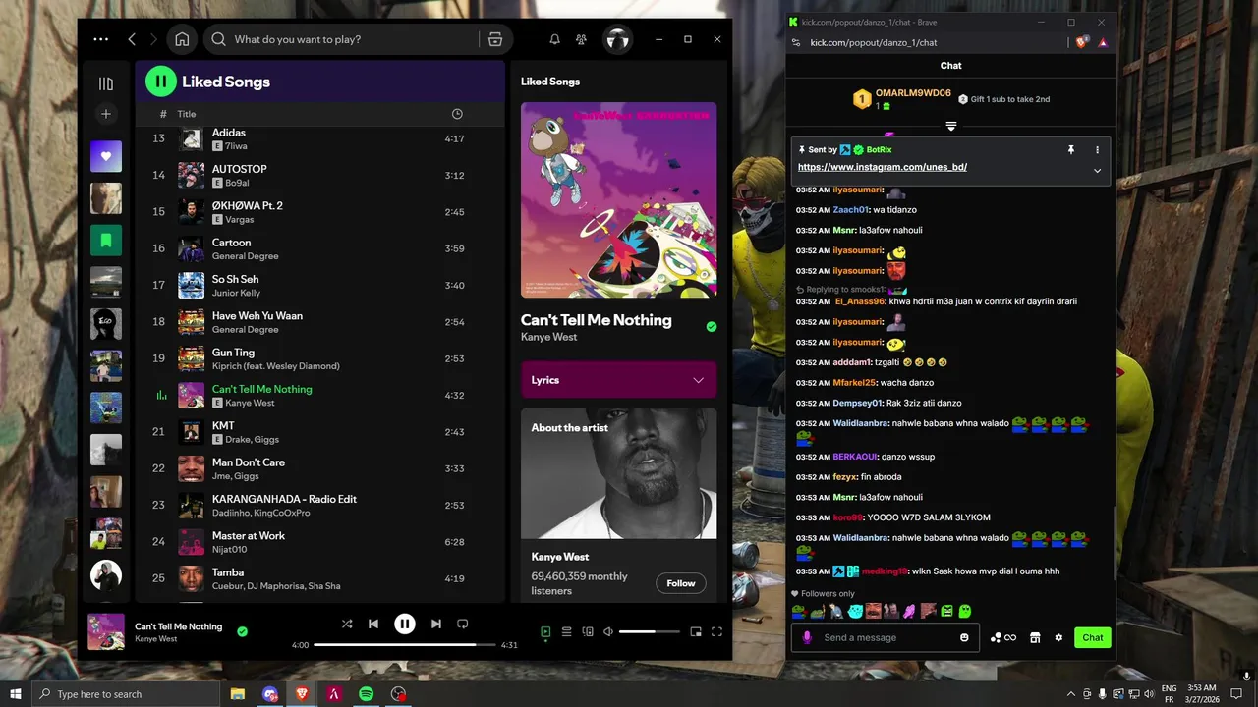Skip to previous track

pyautogui.click(x=373, y=624)
